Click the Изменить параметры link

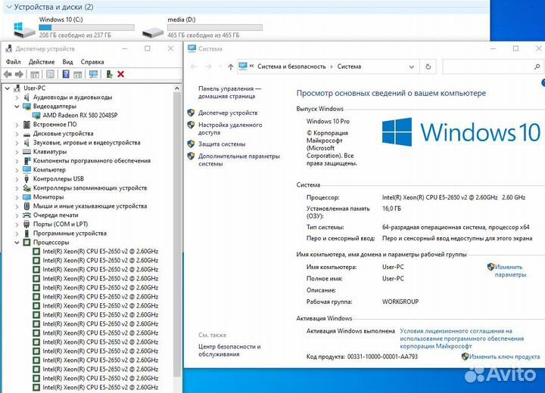(509, 271)
